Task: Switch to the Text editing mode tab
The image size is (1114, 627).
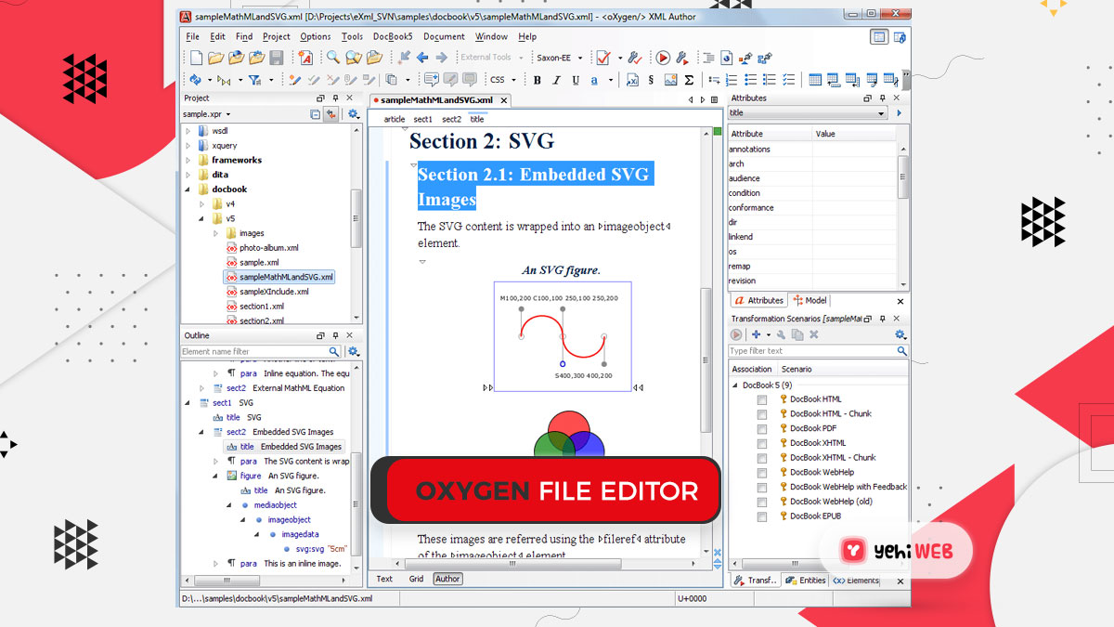Action: (384, 578)
